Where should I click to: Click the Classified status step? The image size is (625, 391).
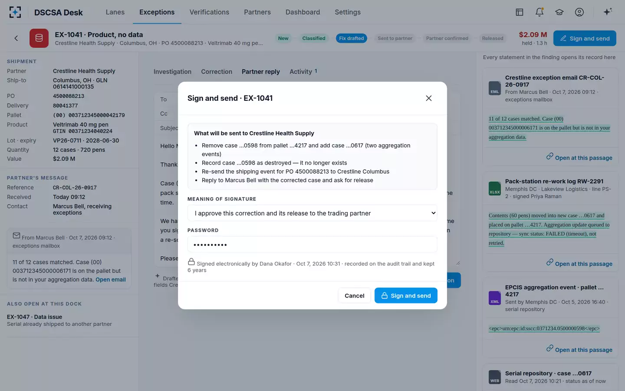coord(314,38)
